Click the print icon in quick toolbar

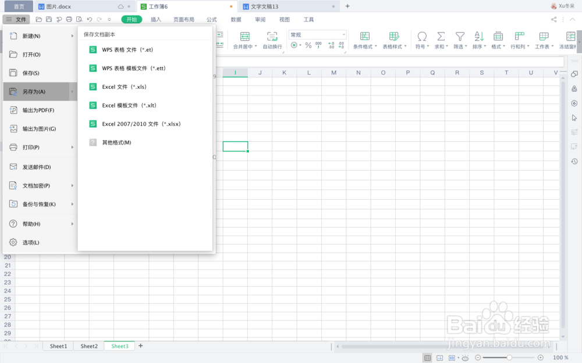pyautogui.click(x=69, y=19)
